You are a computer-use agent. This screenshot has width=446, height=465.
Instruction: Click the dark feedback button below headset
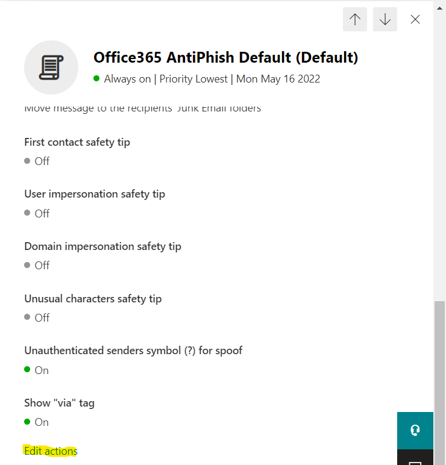(x=415, y=459)
